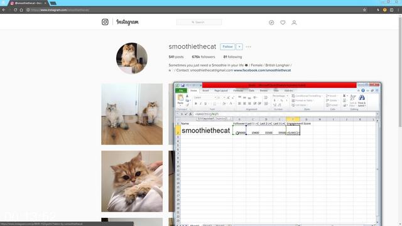Bookmark the page with the star icon
Viewport: 402px width, 226px height.
[x=364, y=10]
